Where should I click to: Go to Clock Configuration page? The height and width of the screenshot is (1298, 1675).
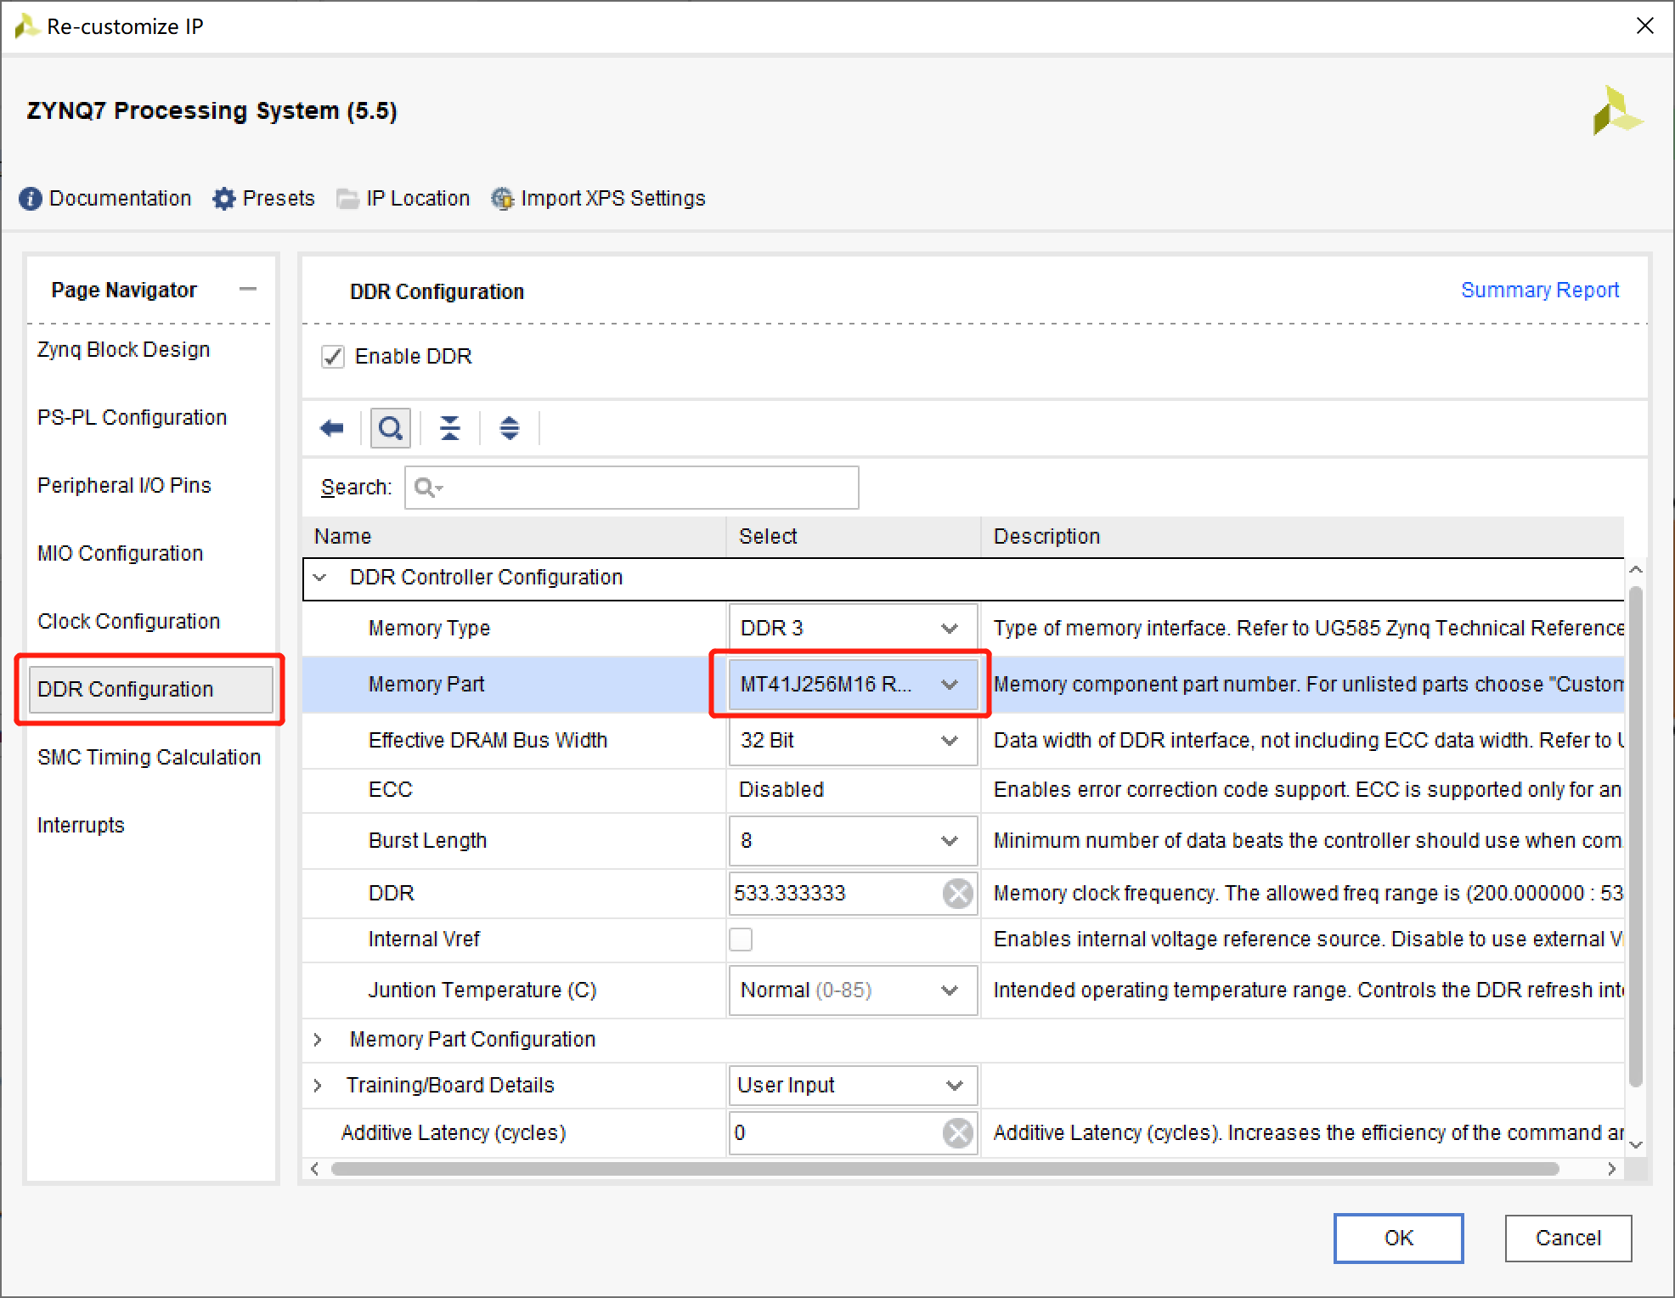128,622
